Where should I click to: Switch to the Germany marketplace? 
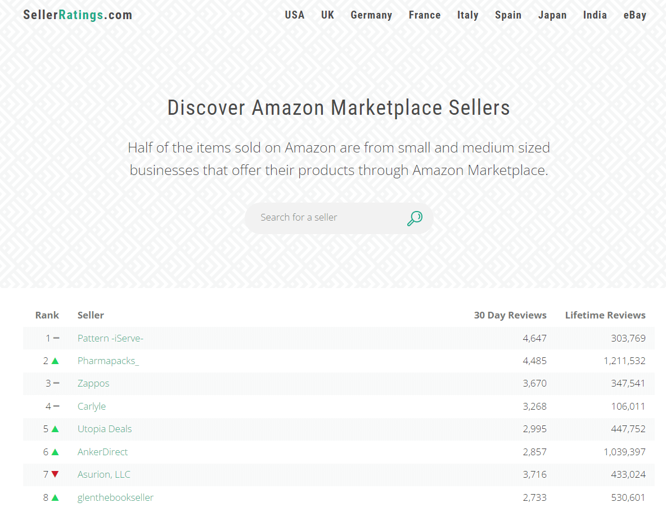(x=371, y=15)
